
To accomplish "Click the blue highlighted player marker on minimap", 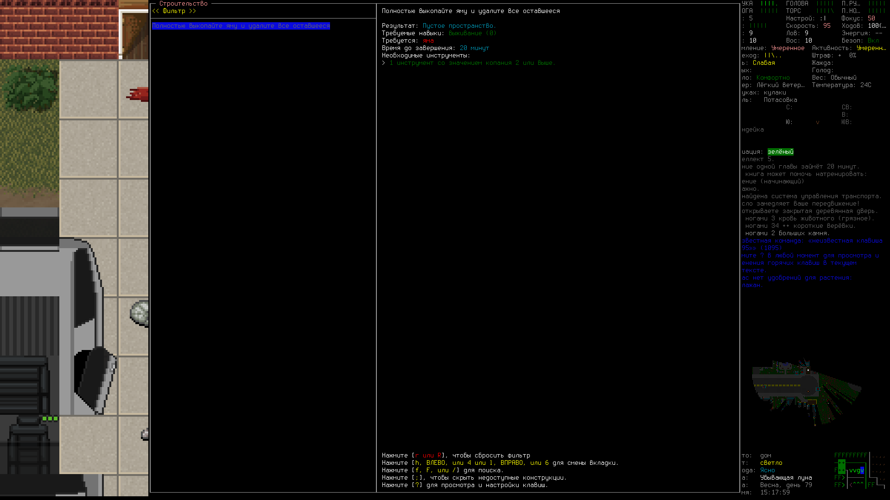I will pos(862,470).
